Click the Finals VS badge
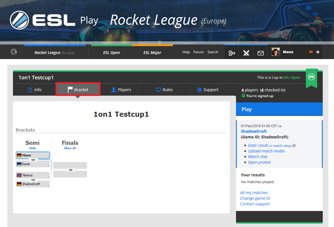This screenshot has width=334, height=227. tap(70, 170)
